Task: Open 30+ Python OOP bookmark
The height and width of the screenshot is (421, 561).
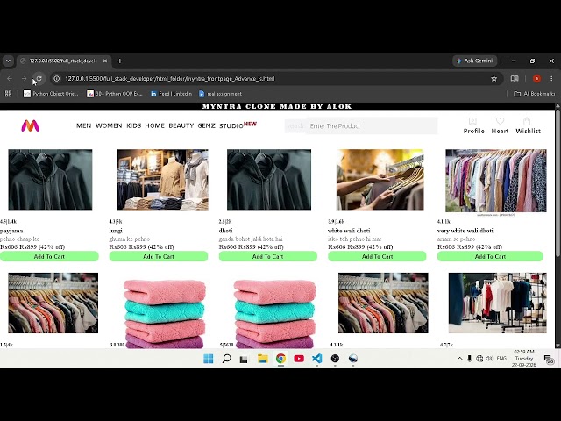Action: click(x=115, y=94)
